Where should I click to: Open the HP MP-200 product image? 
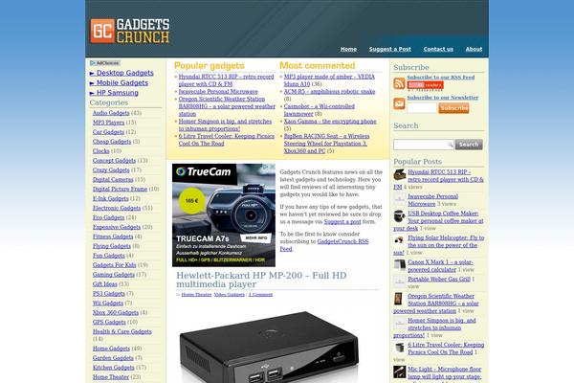click(x=270, y=347)
